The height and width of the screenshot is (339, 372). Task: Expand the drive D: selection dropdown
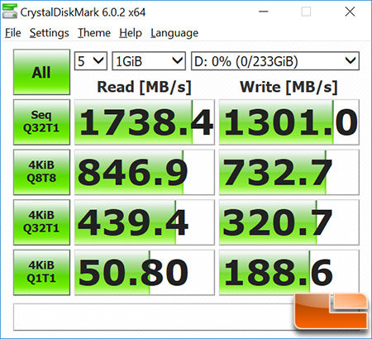[275, 61]
